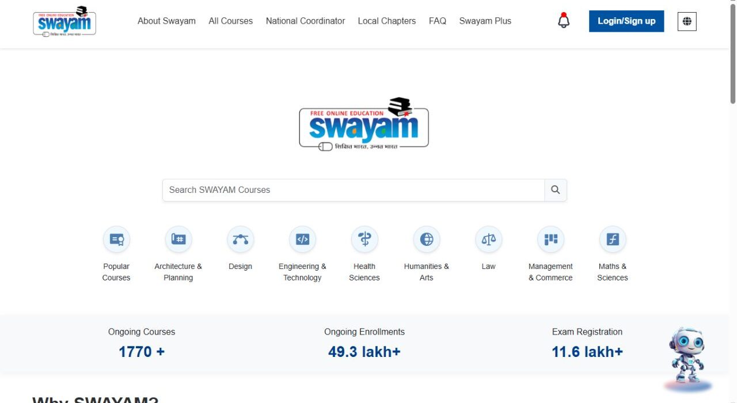Screen dimensions: 737x403
Task: Open the Design category icon
Action: point(240,239)
